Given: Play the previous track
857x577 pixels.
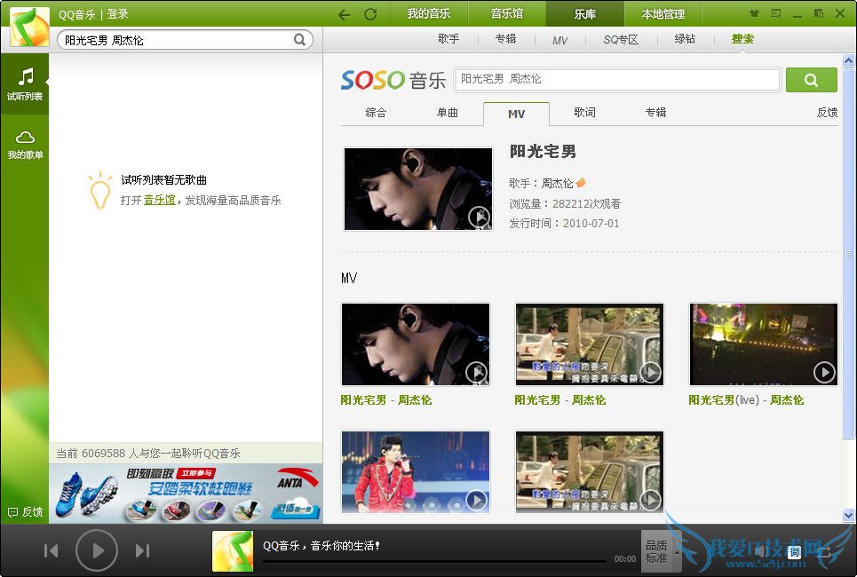Looking at the screenshot, I should (x=51, y=550).
